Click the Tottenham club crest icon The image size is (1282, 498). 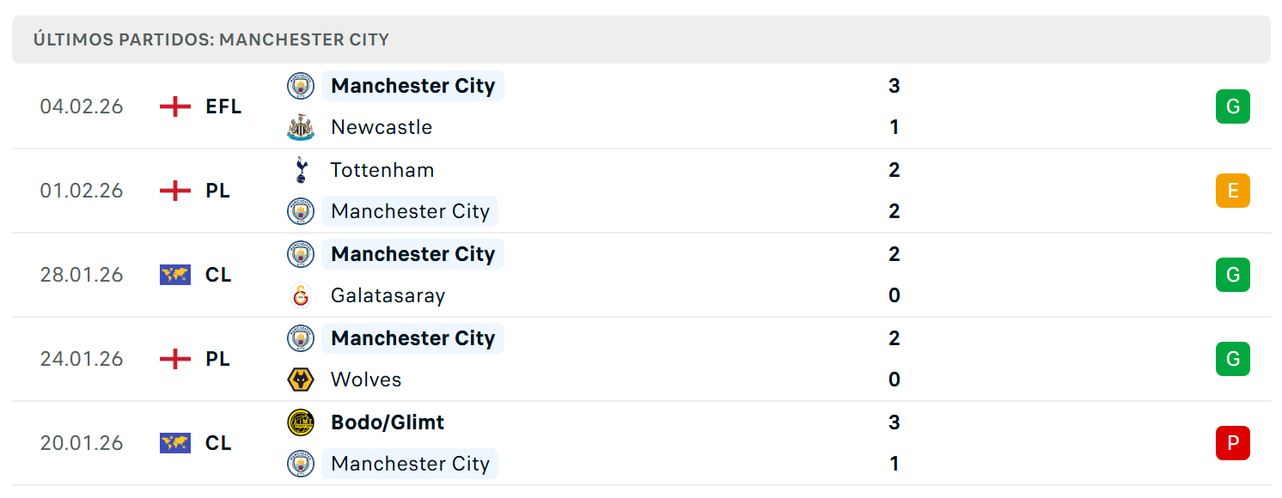tap(301, 170)
